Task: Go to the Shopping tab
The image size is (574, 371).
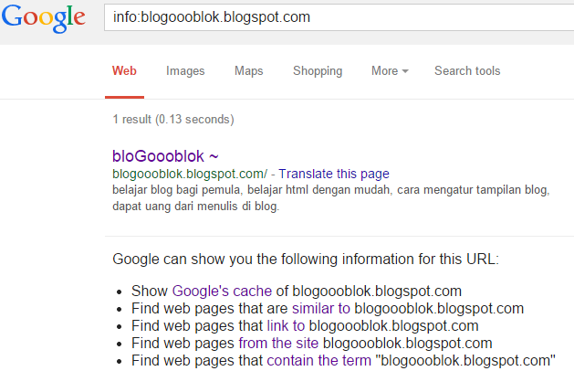Action: click(318, 71)
